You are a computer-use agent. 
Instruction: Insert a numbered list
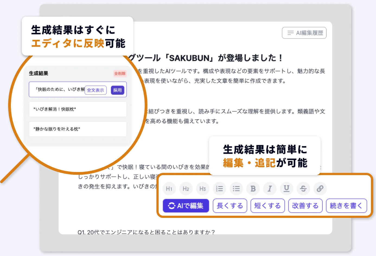tap(219, 189)
